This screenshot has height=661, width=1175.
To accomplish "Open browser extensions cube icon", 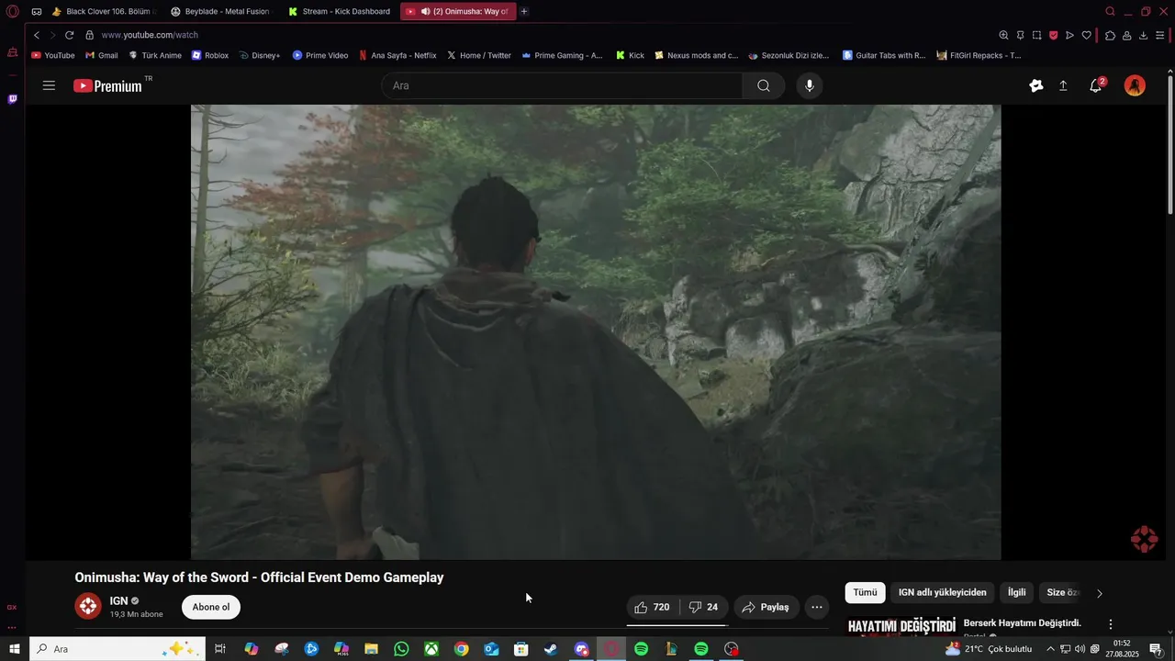I will [1110, 35].
